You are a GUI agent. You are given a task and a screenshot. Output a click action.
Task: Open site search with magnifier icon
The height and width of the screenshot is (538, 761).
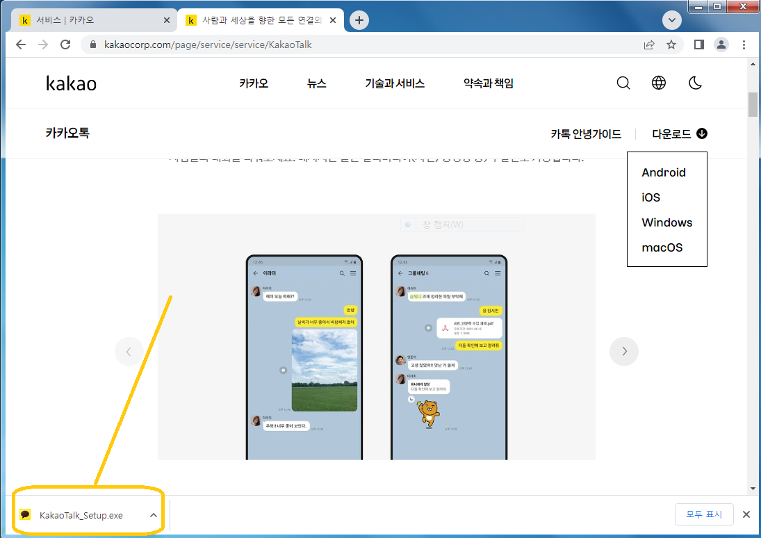pos(623,83)
